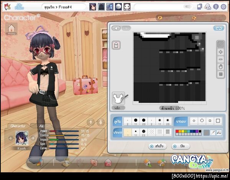Switch to the All stats tab

click(x=41, y=126)
